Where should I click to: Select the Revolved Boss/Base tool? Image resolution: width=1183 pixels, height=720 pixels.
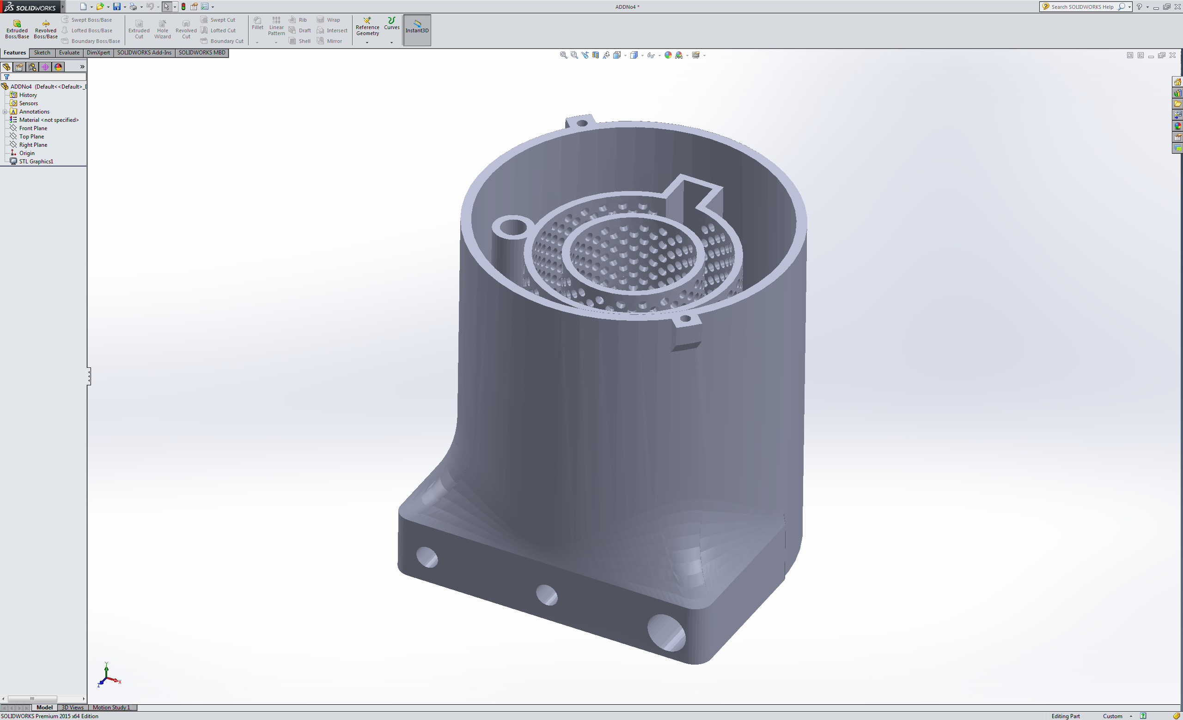click(x=46, y=29)
